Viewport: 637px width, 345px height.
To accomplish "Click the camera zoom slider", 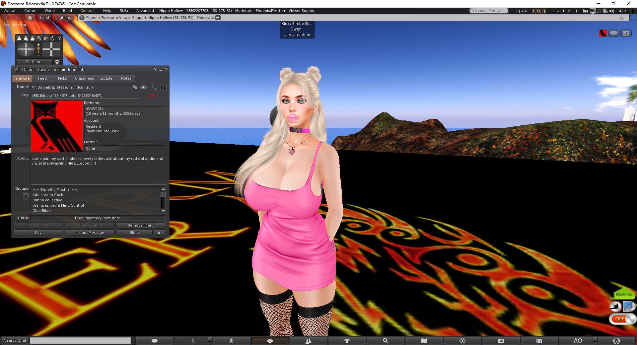I will point(38,50).
